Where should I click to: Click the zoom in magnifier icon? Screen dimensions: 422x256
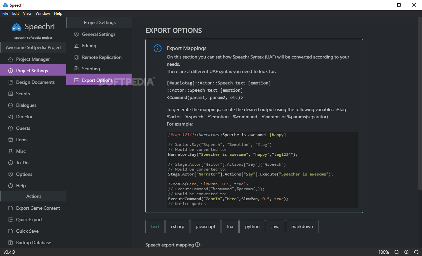(x=407, y=252)
